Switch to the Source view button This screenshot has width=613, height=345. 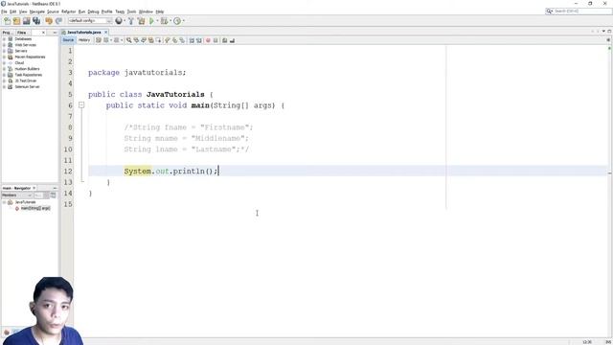(68, 40)
